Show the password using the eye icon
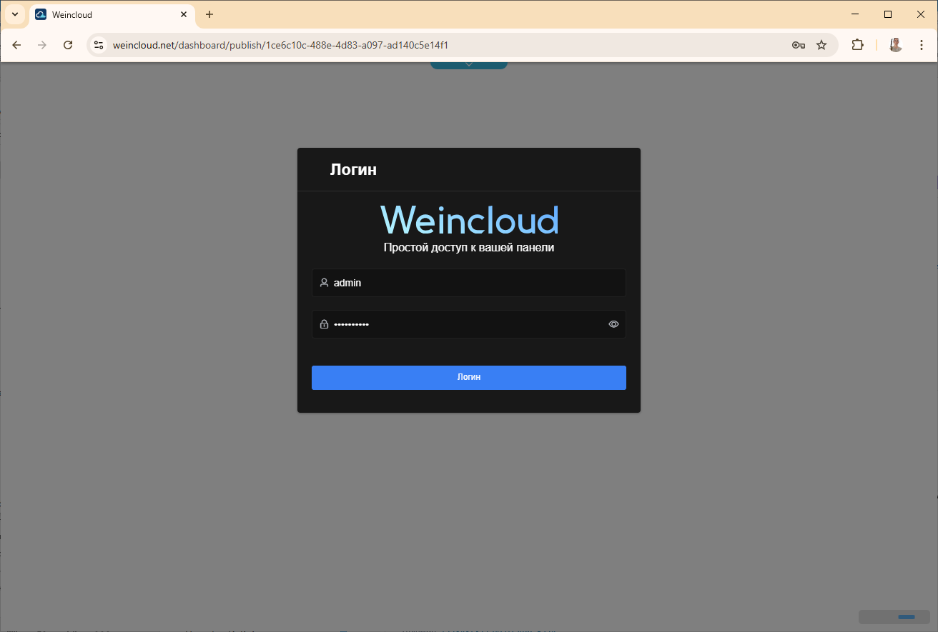 click(x=613, y=324)
